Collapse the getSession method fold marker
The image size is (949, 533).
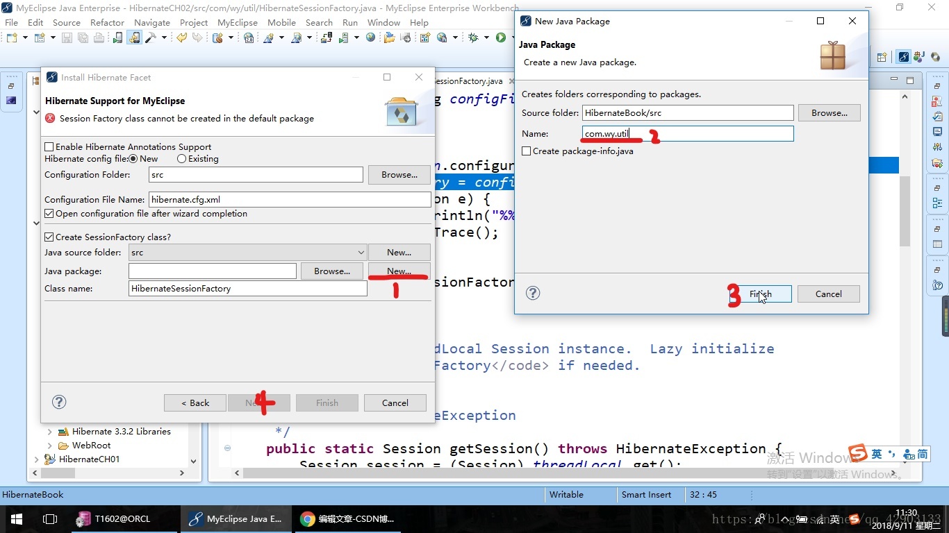pyautogui.click(x=227, y=448)
